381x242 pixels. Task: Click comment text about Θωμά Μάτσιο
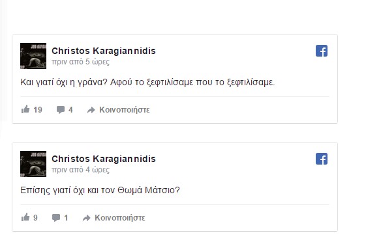point(100,190)
